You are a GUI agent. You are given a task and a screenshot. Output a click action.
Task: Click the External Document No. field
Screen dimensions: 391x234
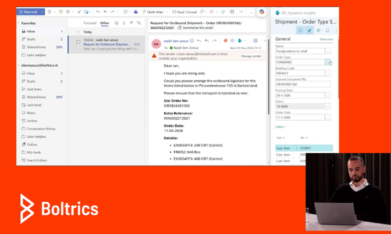pos(303,84)
